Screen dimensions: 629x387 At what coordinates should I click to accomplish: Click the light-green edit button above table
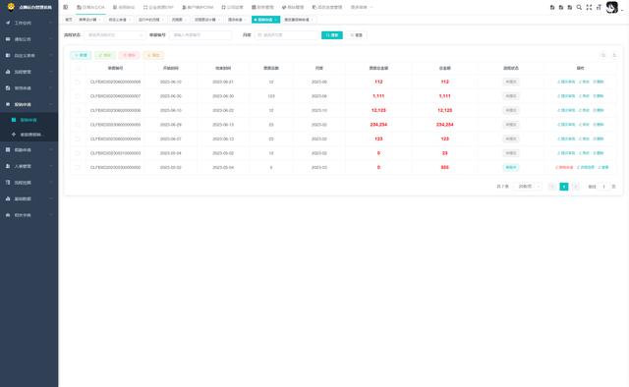pyautogui.click(x=105, y=55)
